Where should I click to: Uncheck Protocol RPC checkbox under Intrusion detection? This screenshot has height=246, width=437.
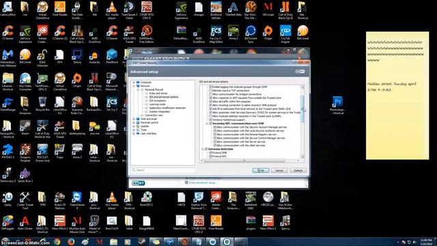pyautogui.click(x=211, y=156)
